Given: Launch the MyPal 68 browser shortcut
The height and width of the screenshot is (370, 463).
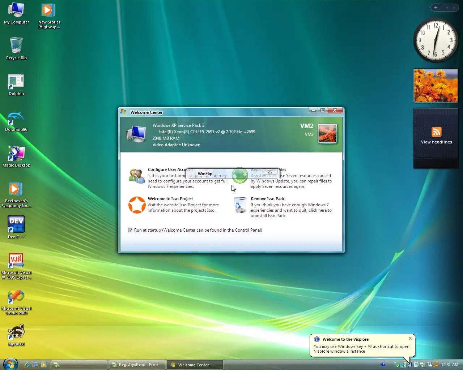Looking at the screenshot, I should [x=16, y=335].
